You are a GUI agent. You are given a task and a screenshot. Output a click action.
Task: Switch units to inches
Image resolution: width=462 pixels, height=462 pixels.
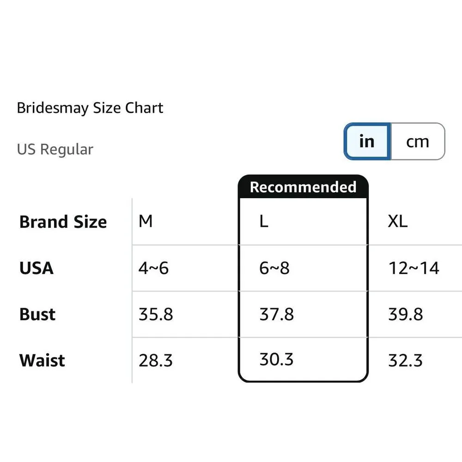pos(367,141)
